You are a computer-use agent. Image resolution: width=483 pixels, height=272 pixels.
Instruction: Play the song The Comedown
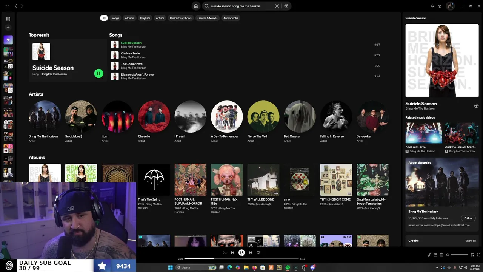[245, 66]
